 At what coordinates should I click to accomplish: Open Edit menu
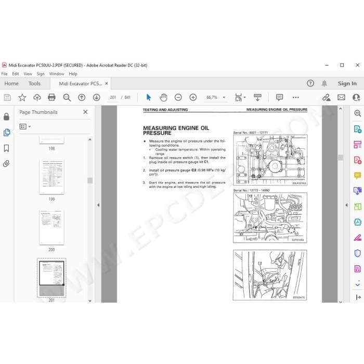click(16, 74)
